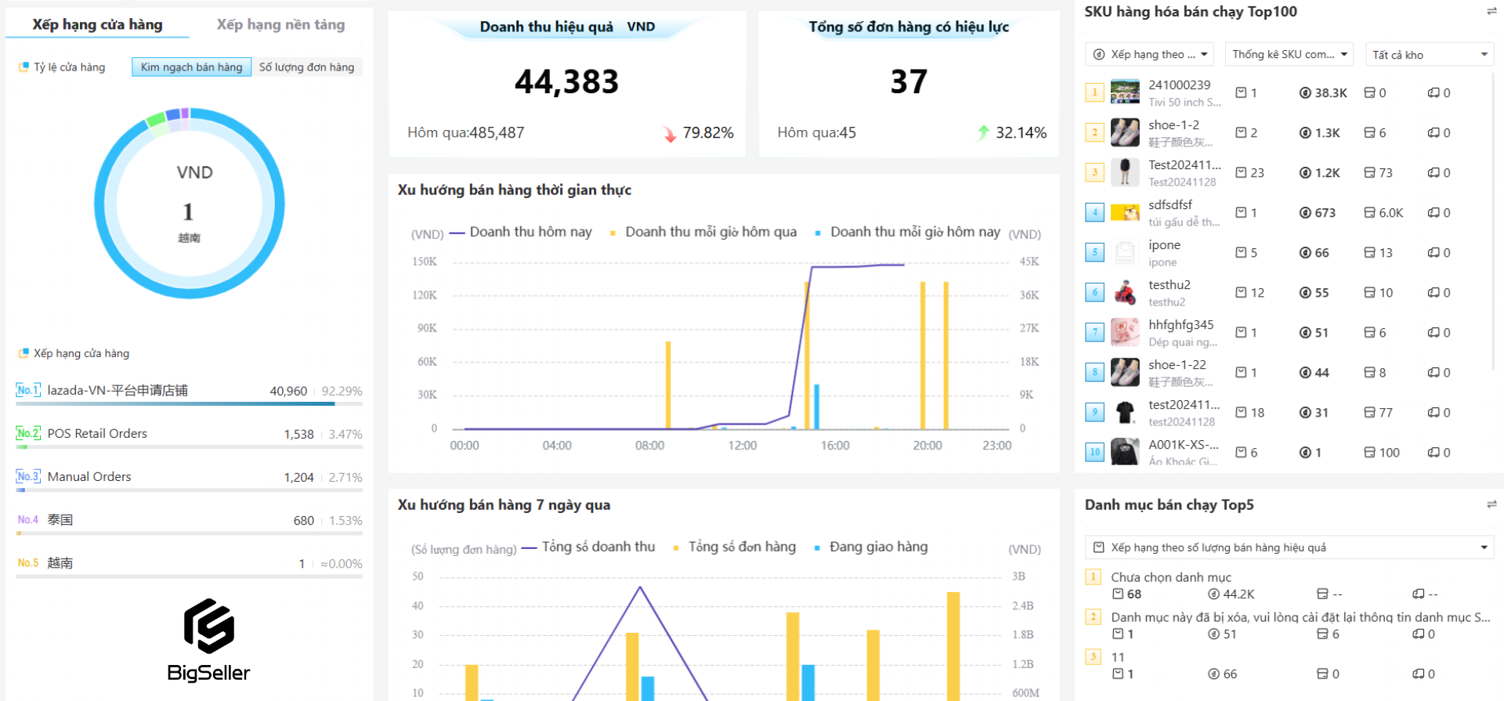Click the testhu2 SKU name

(1169, 285)
